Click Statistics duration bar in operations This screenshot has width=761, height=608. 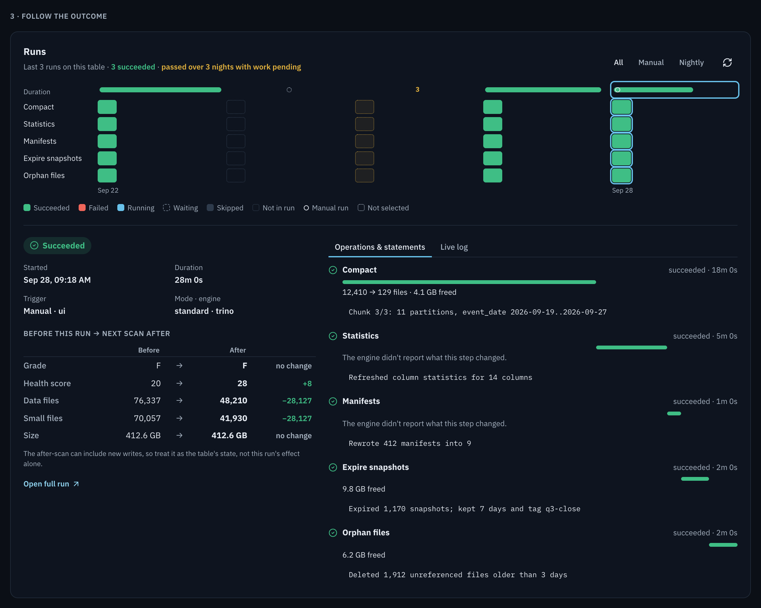coord(631,347)
